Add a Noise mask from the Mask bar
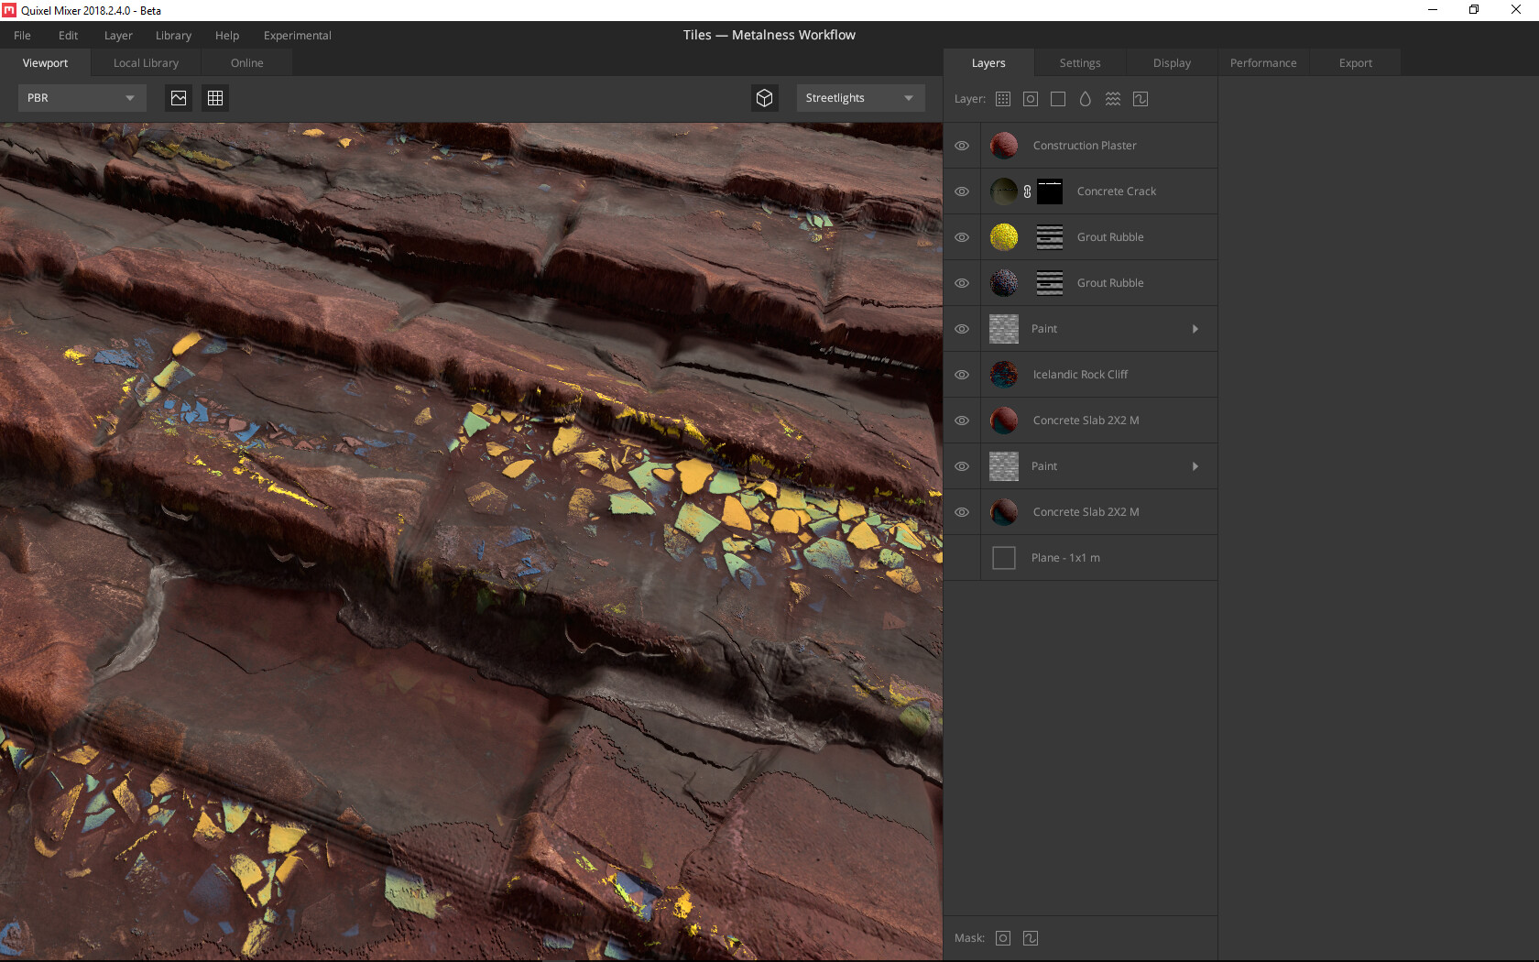This screenshot has height=962, width=1539. point(1030,937)
